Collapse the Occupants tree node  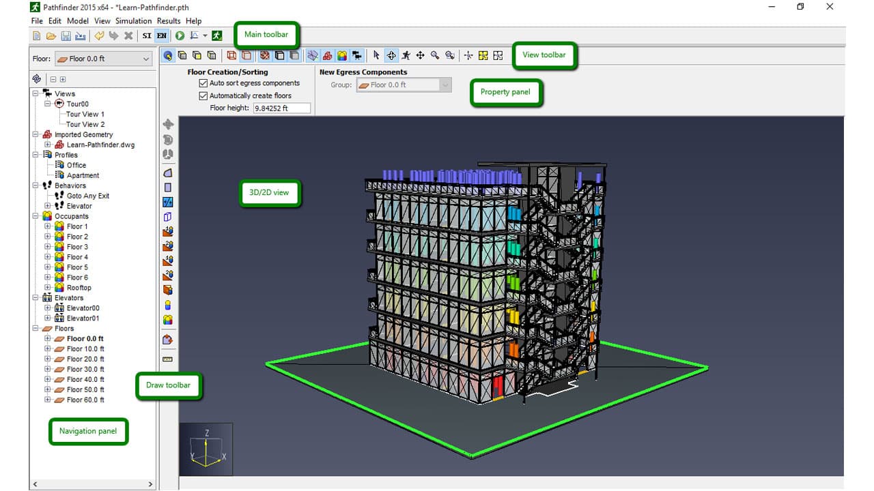pos(36,216)
